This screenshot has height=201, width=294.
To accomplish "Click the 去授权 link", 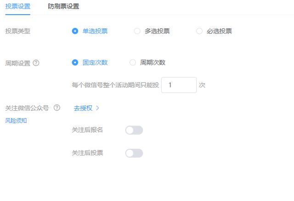I will click(83, 108).
